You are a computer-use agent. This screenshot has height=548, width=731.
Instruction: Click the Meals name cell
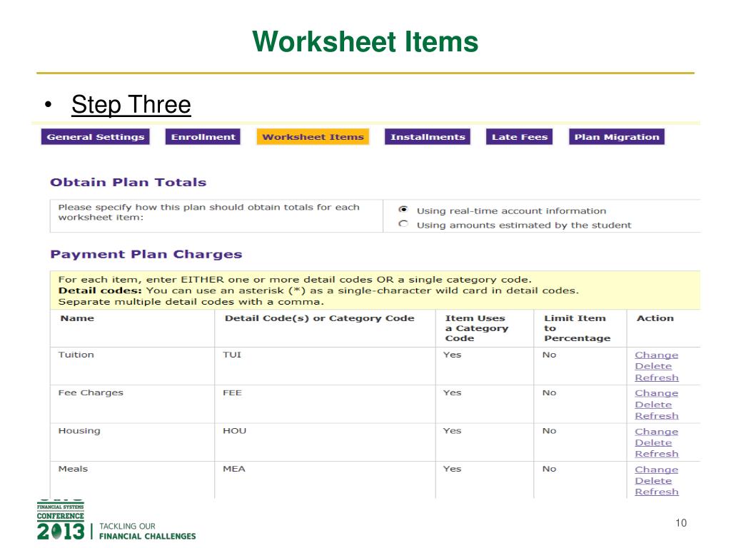[x=132, y=480]
